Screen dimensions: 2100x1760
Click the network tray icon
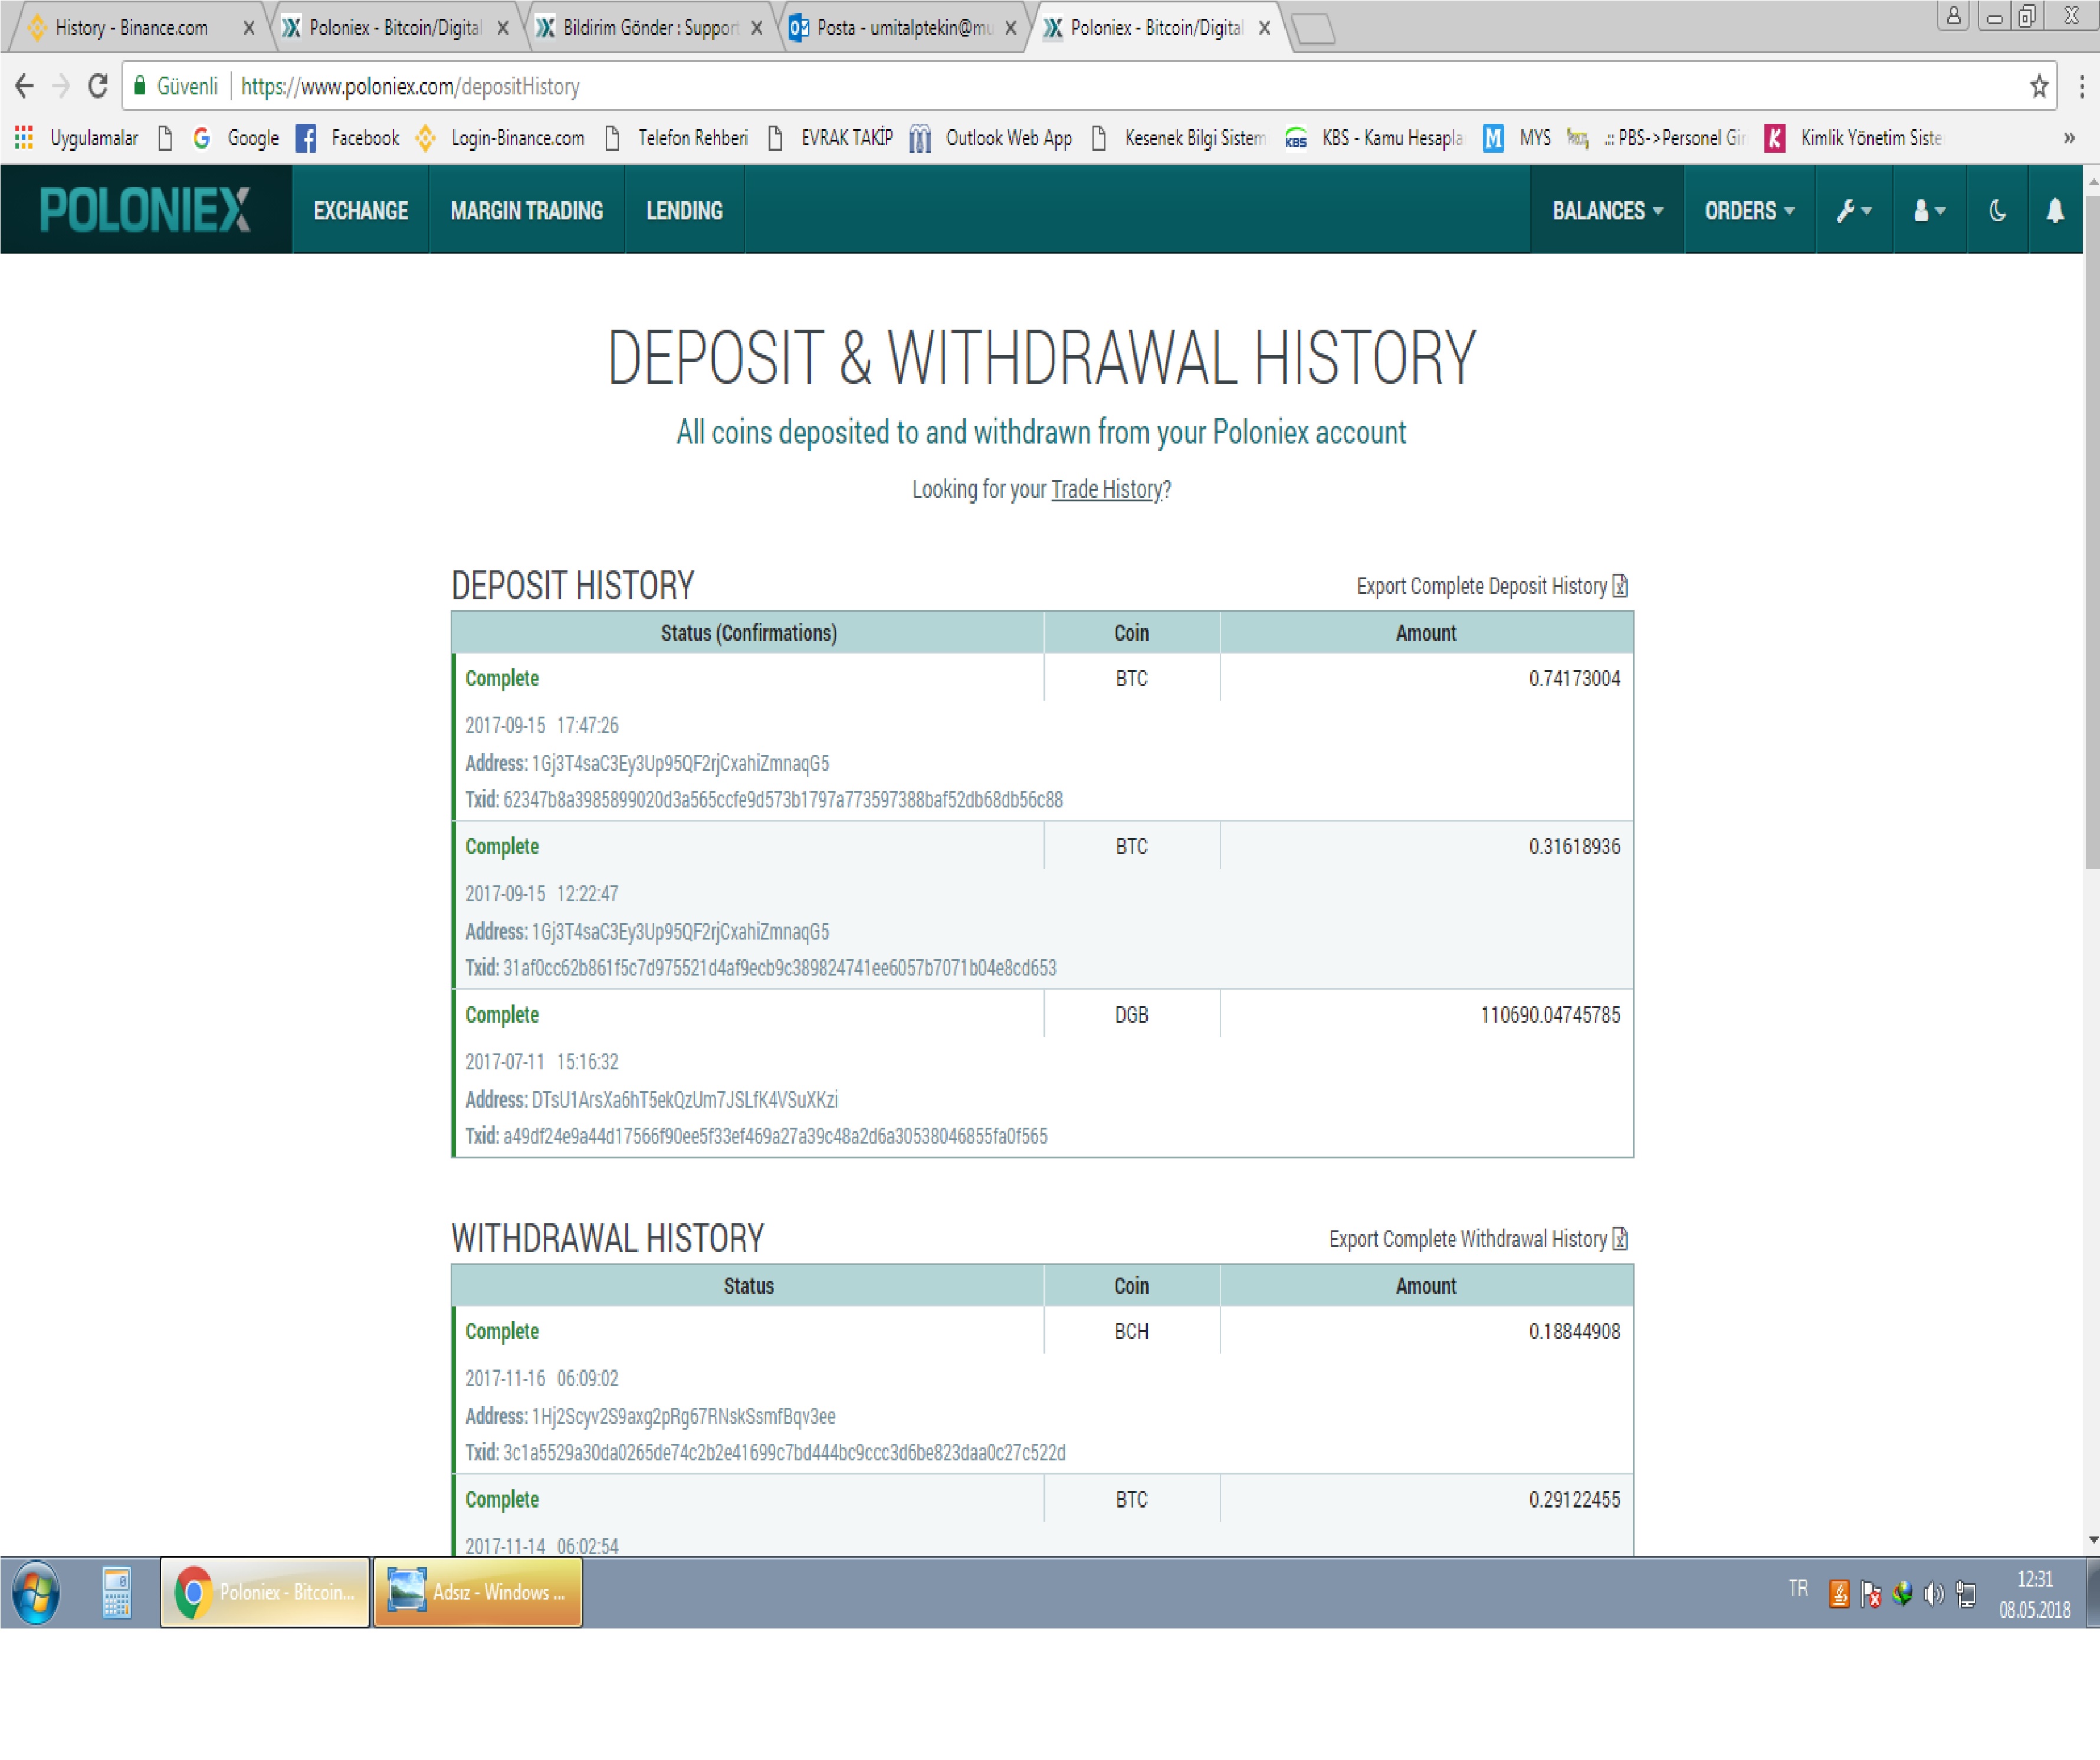[x=1967, y=1594]
